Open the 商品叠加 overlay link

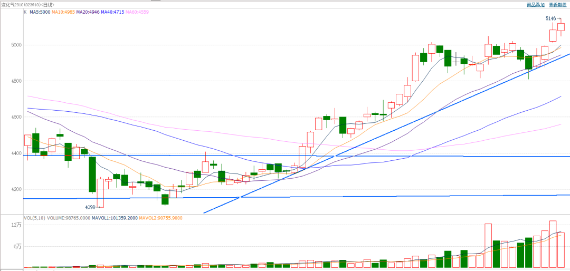click(535, 4)
